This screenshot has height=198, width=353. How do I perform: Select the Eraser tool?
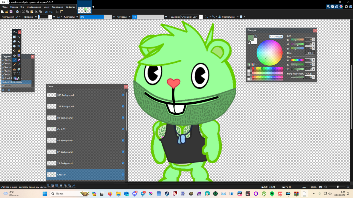pyautogui.click(x=19, y=60)
